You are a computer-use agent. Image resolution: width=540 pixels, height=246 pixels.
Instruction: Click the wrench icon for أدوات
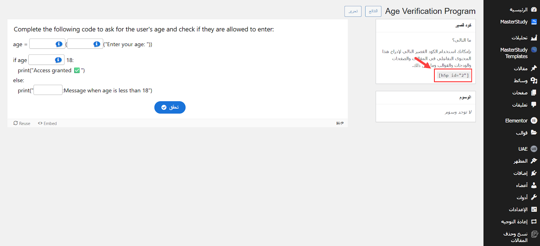click(534, 197)
